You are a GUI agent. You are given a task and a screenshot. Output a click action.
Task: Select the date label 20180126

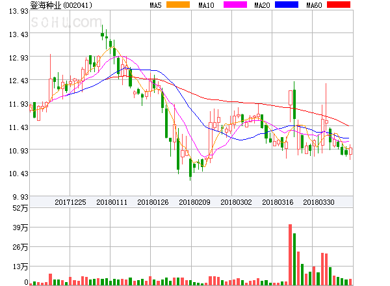[153, 202]
